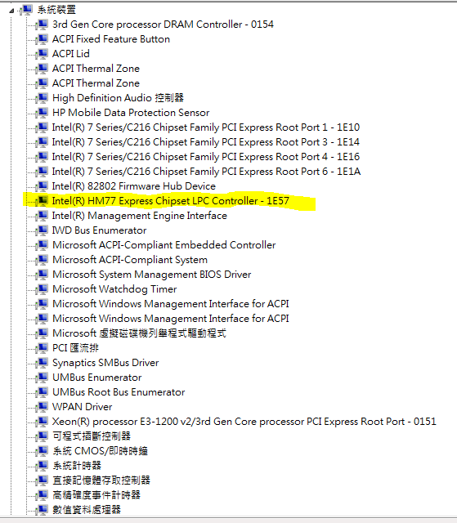457x523 pixels.
Task: Select High Definition Audio 控制器 entry
Action: [118, 98]
